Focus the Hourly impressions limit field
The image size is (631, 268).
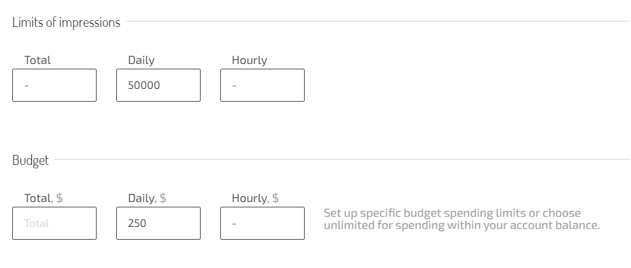pos(262,85)
